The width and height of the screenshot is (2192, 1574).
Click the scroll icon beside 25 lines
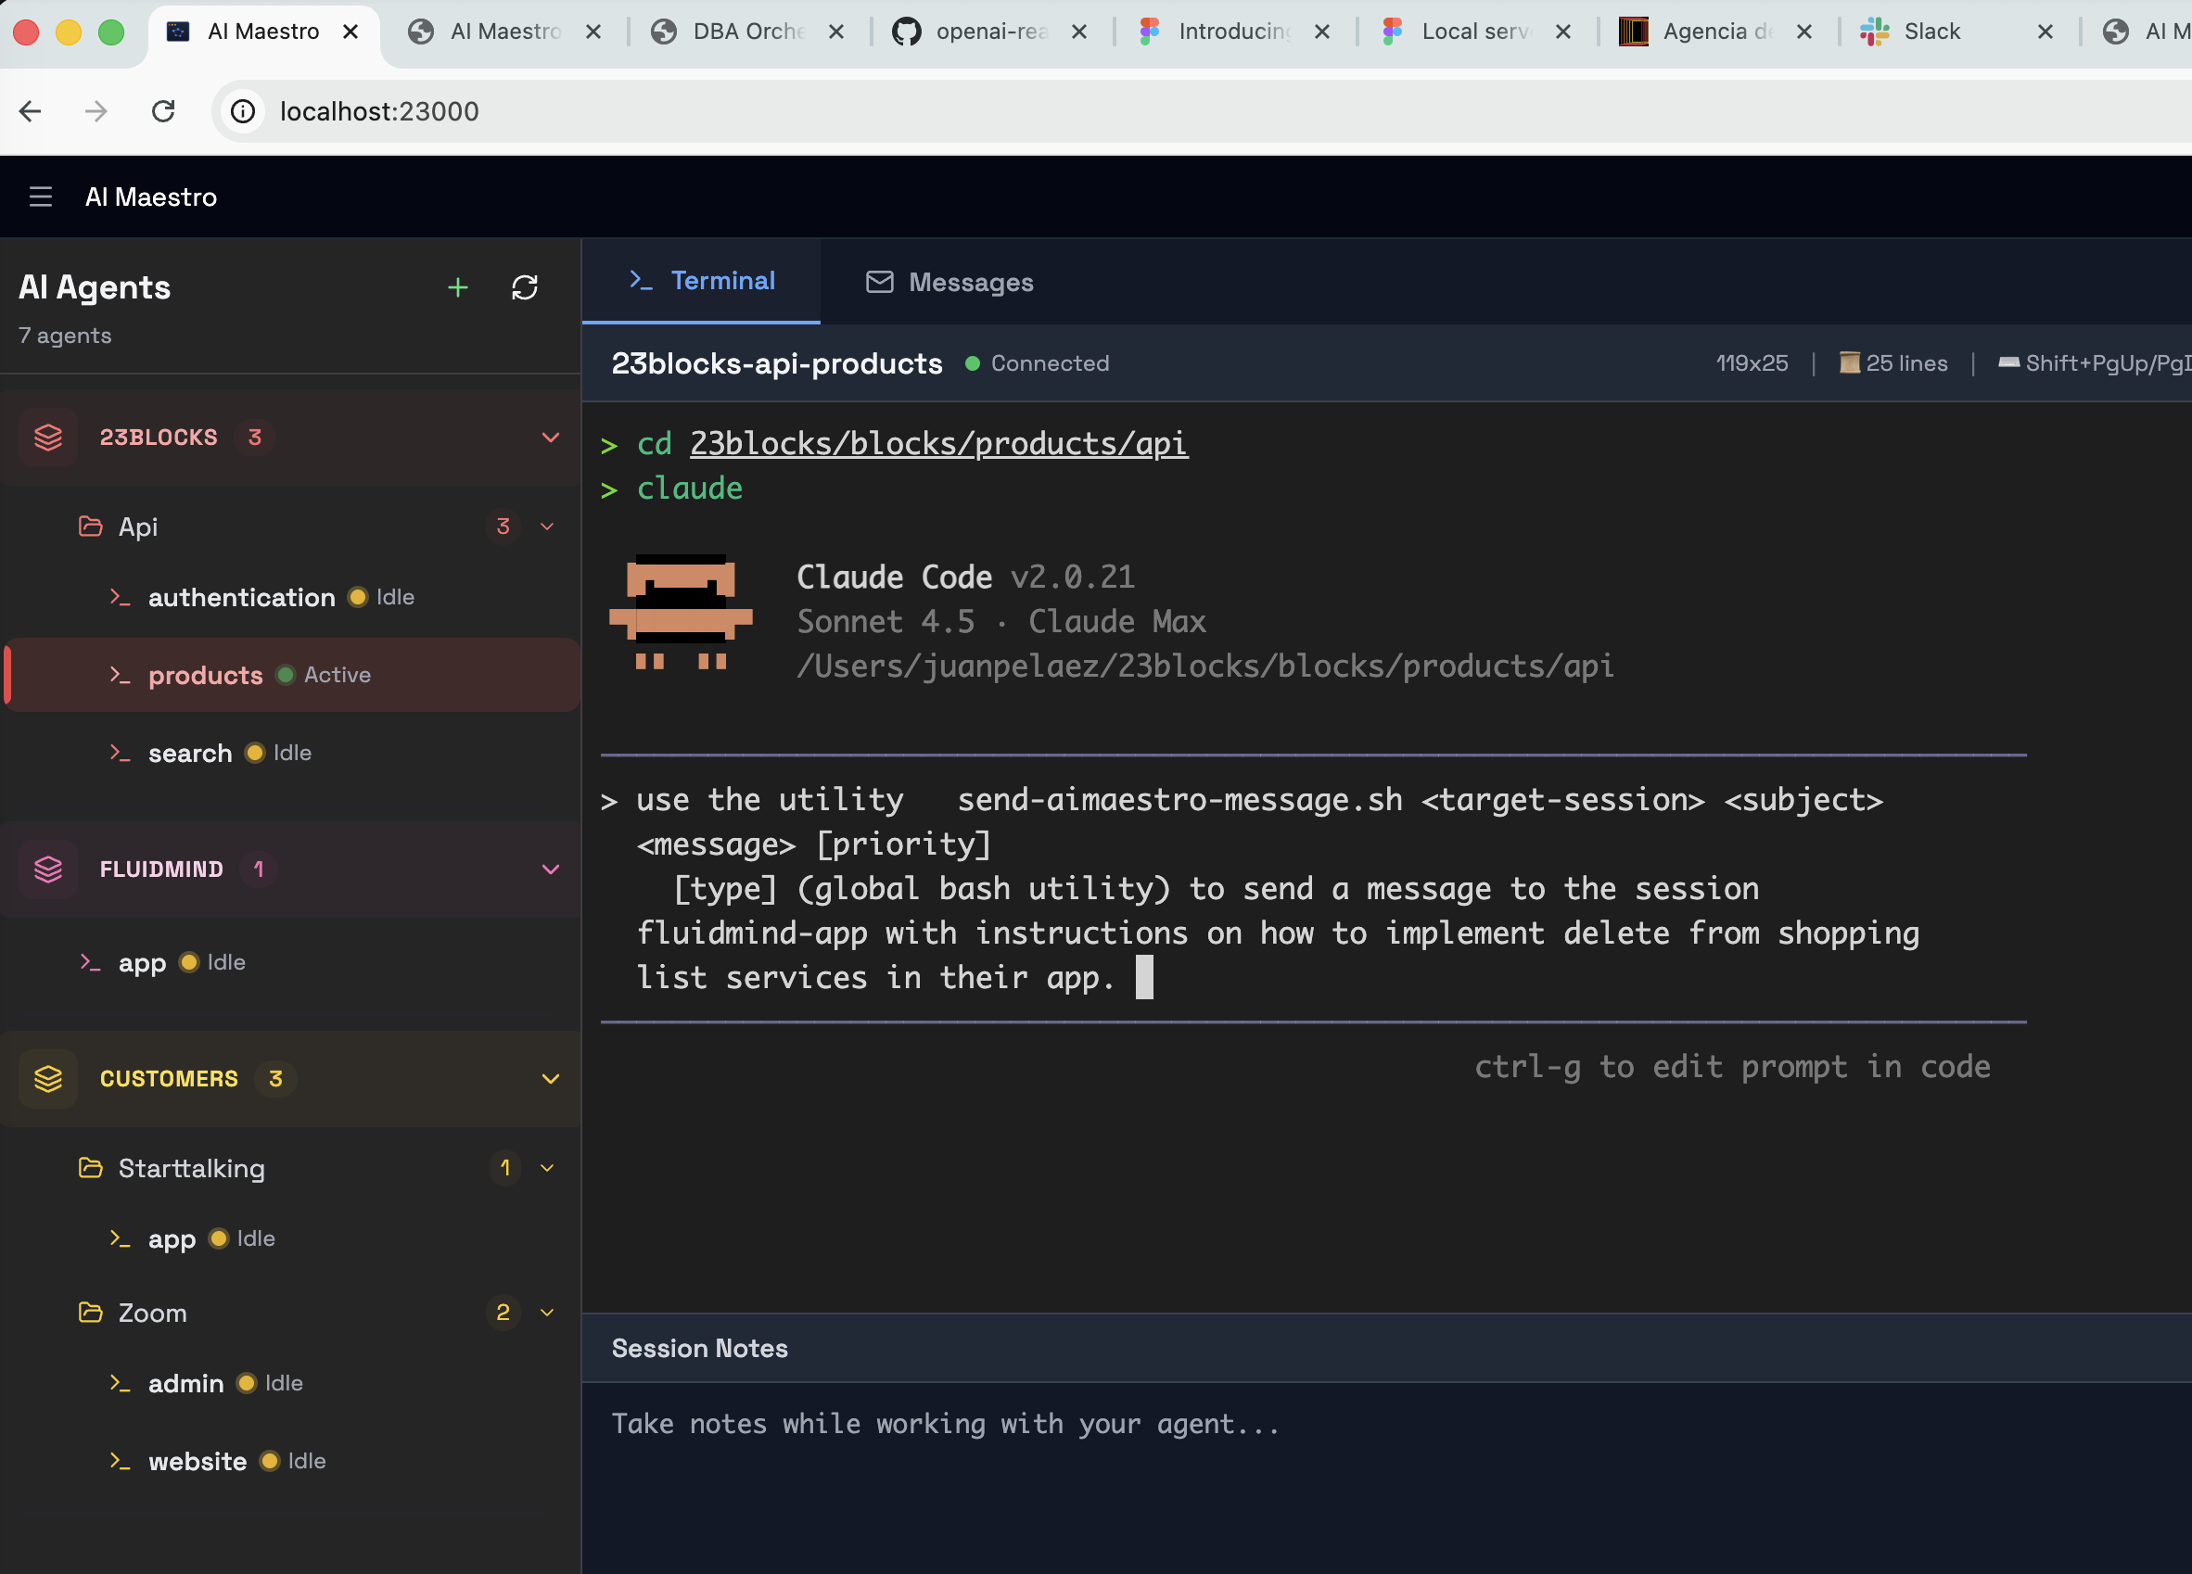[1849, 363]
